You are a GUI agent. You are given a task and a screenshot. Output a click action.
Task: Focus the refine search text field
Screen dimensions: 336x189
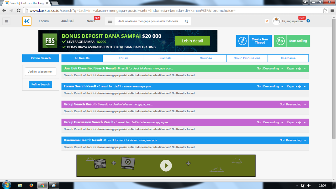[40, 72]
